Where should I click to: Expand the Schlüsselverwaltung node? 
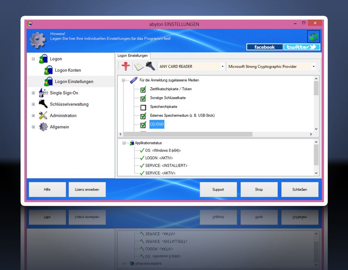[33, 104]
